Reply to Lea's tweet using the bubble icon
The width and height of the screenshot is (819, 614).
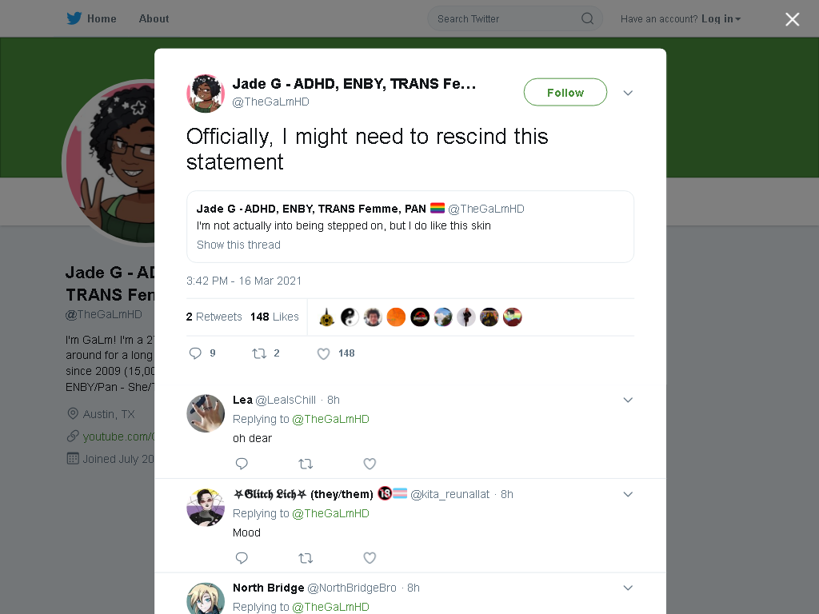[x=242, y=464]
